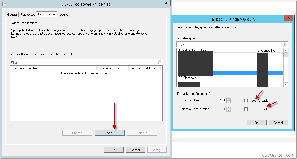Viewport: 297px width, 159px height.
Task: Sort by Distribution Point column header
Action: [112, 68]
